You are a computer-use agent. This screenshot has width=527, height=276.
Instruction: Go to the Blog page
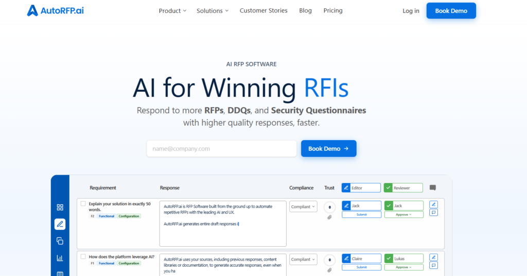[x=306, y=11]
